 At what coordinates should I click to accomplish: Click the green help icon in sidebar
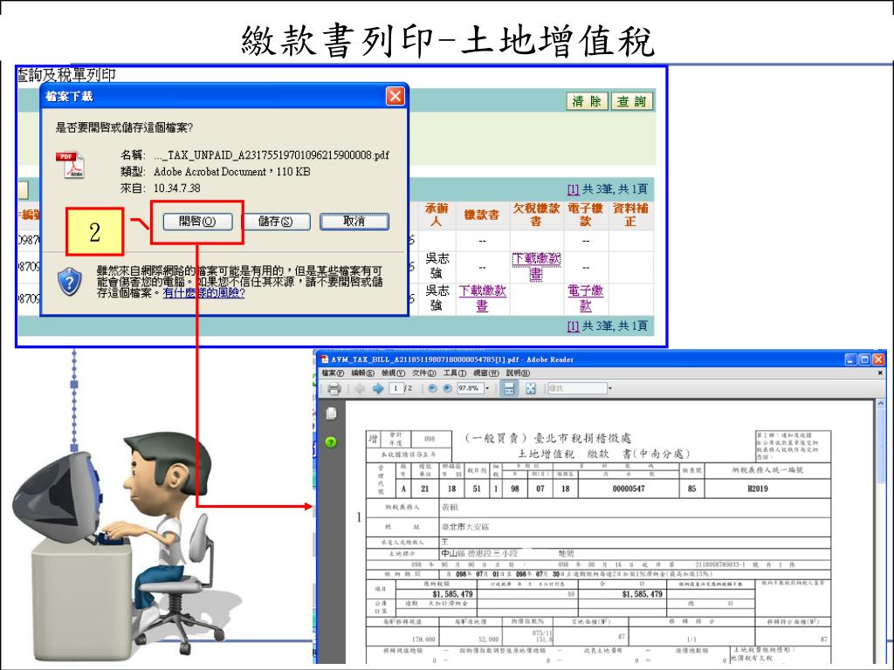tap(331, 441)
